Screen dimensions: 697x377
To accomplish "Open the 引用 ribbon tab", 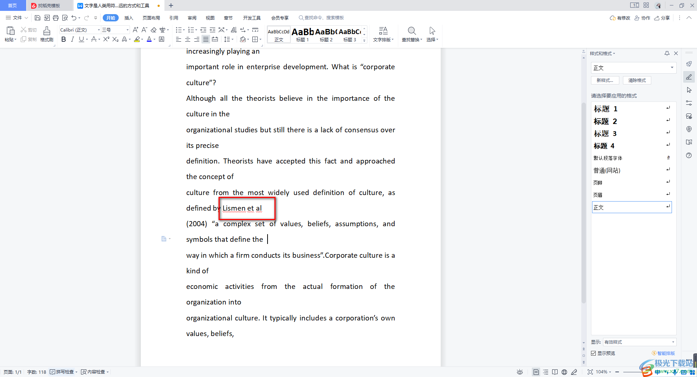I will coord(174,18).
